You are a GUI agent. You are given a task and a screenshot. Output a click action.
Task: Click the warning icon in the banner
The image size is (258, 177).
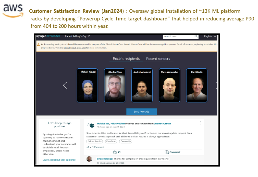tap(38, 44)
